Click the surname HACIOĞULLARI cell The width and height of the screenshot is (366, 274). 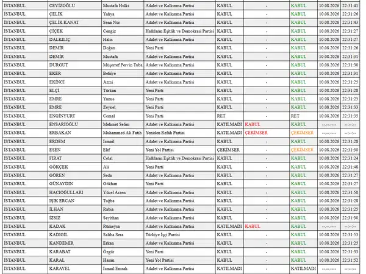(x=74, y=192)
